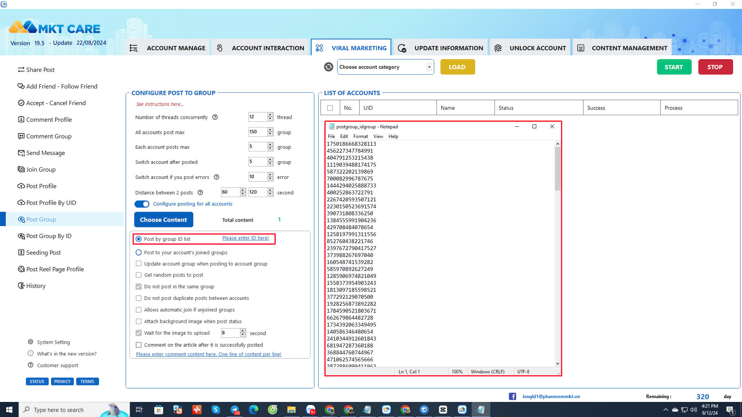Click the refresh icon beside account category
742x417 pixels.
tap(328, 67)
